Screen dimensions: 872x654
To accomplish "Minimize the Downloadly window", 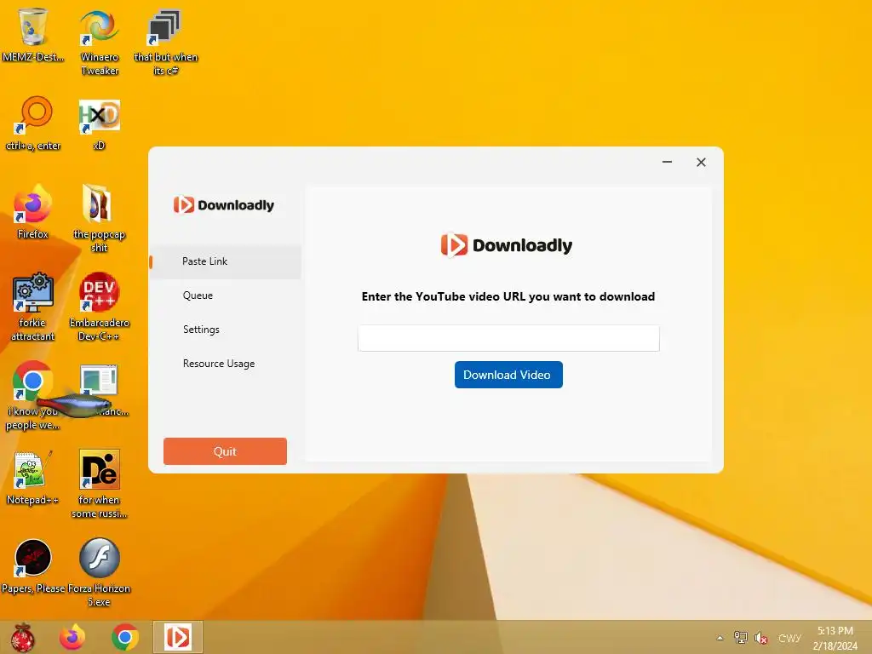I will click(667, 162).
